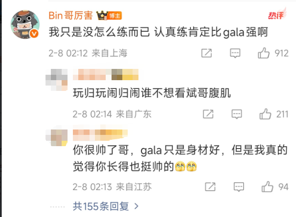
Task: Open blurred avatar of first reply
Action: (56, 80)
